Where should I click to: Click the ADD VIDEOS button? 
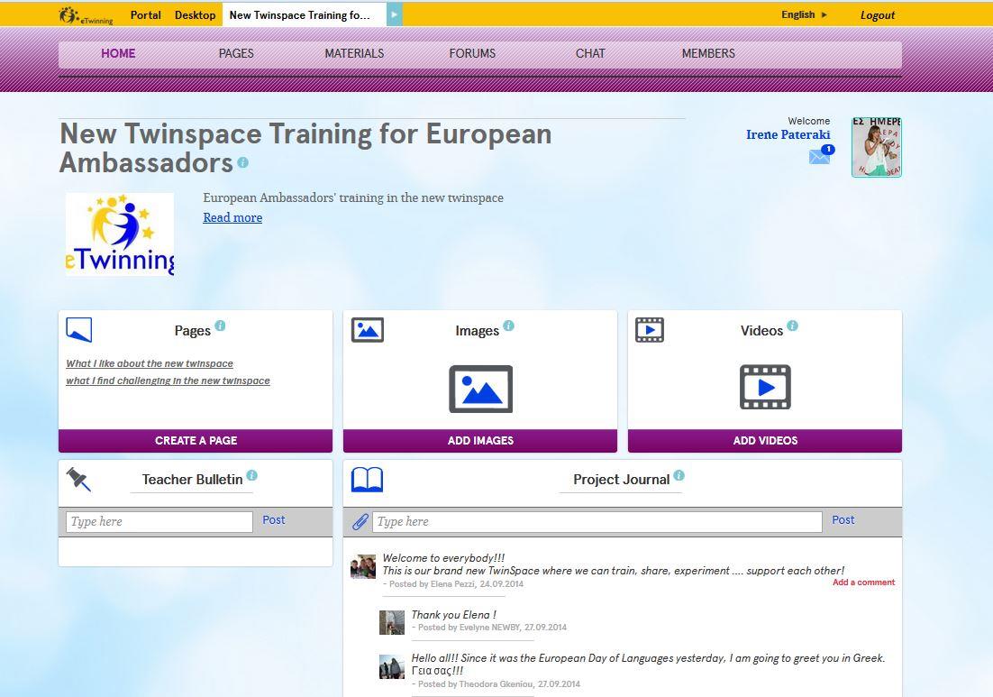click(765, 440)
